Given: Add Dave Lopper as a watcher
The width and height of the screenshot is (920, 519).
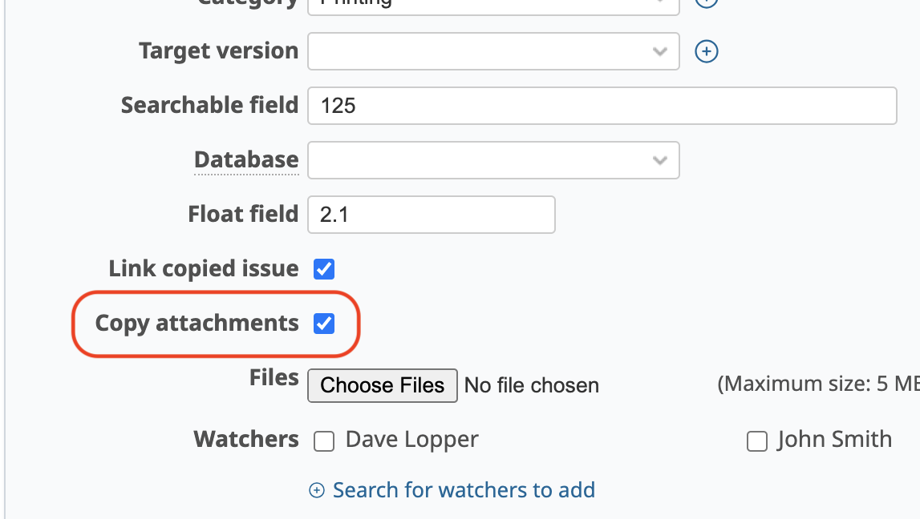Looking at the screenshot, I should click(324, 441).
